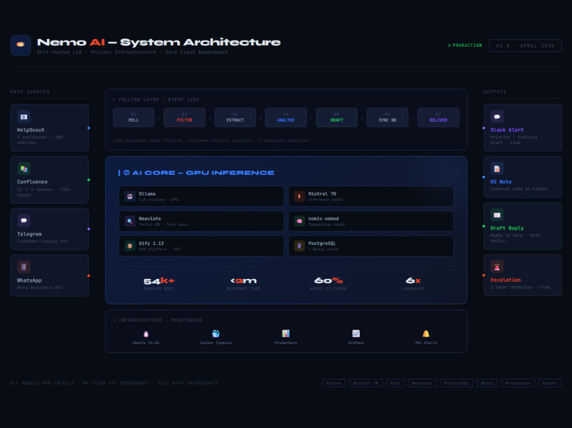Click the Weaviate magnifier icon
The image size is (572, 428).
(130, 221)
